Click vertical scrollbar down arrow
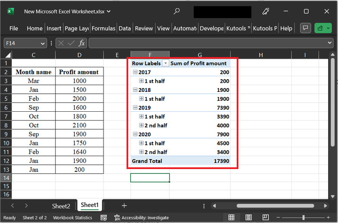338x223 pixels. pos(333,196)
